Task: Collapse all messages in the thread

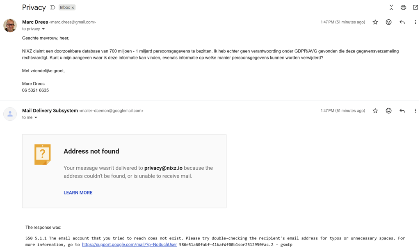Action: 391,7
